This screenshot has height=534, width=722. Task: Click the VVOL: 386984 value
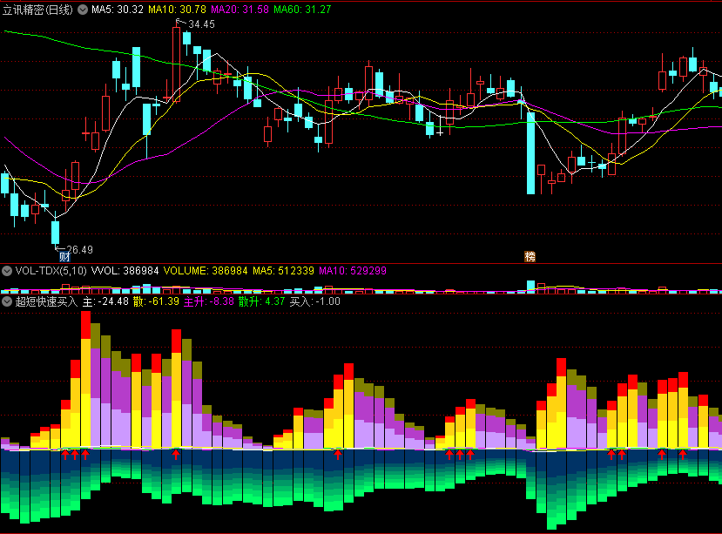tap(125, 270)
